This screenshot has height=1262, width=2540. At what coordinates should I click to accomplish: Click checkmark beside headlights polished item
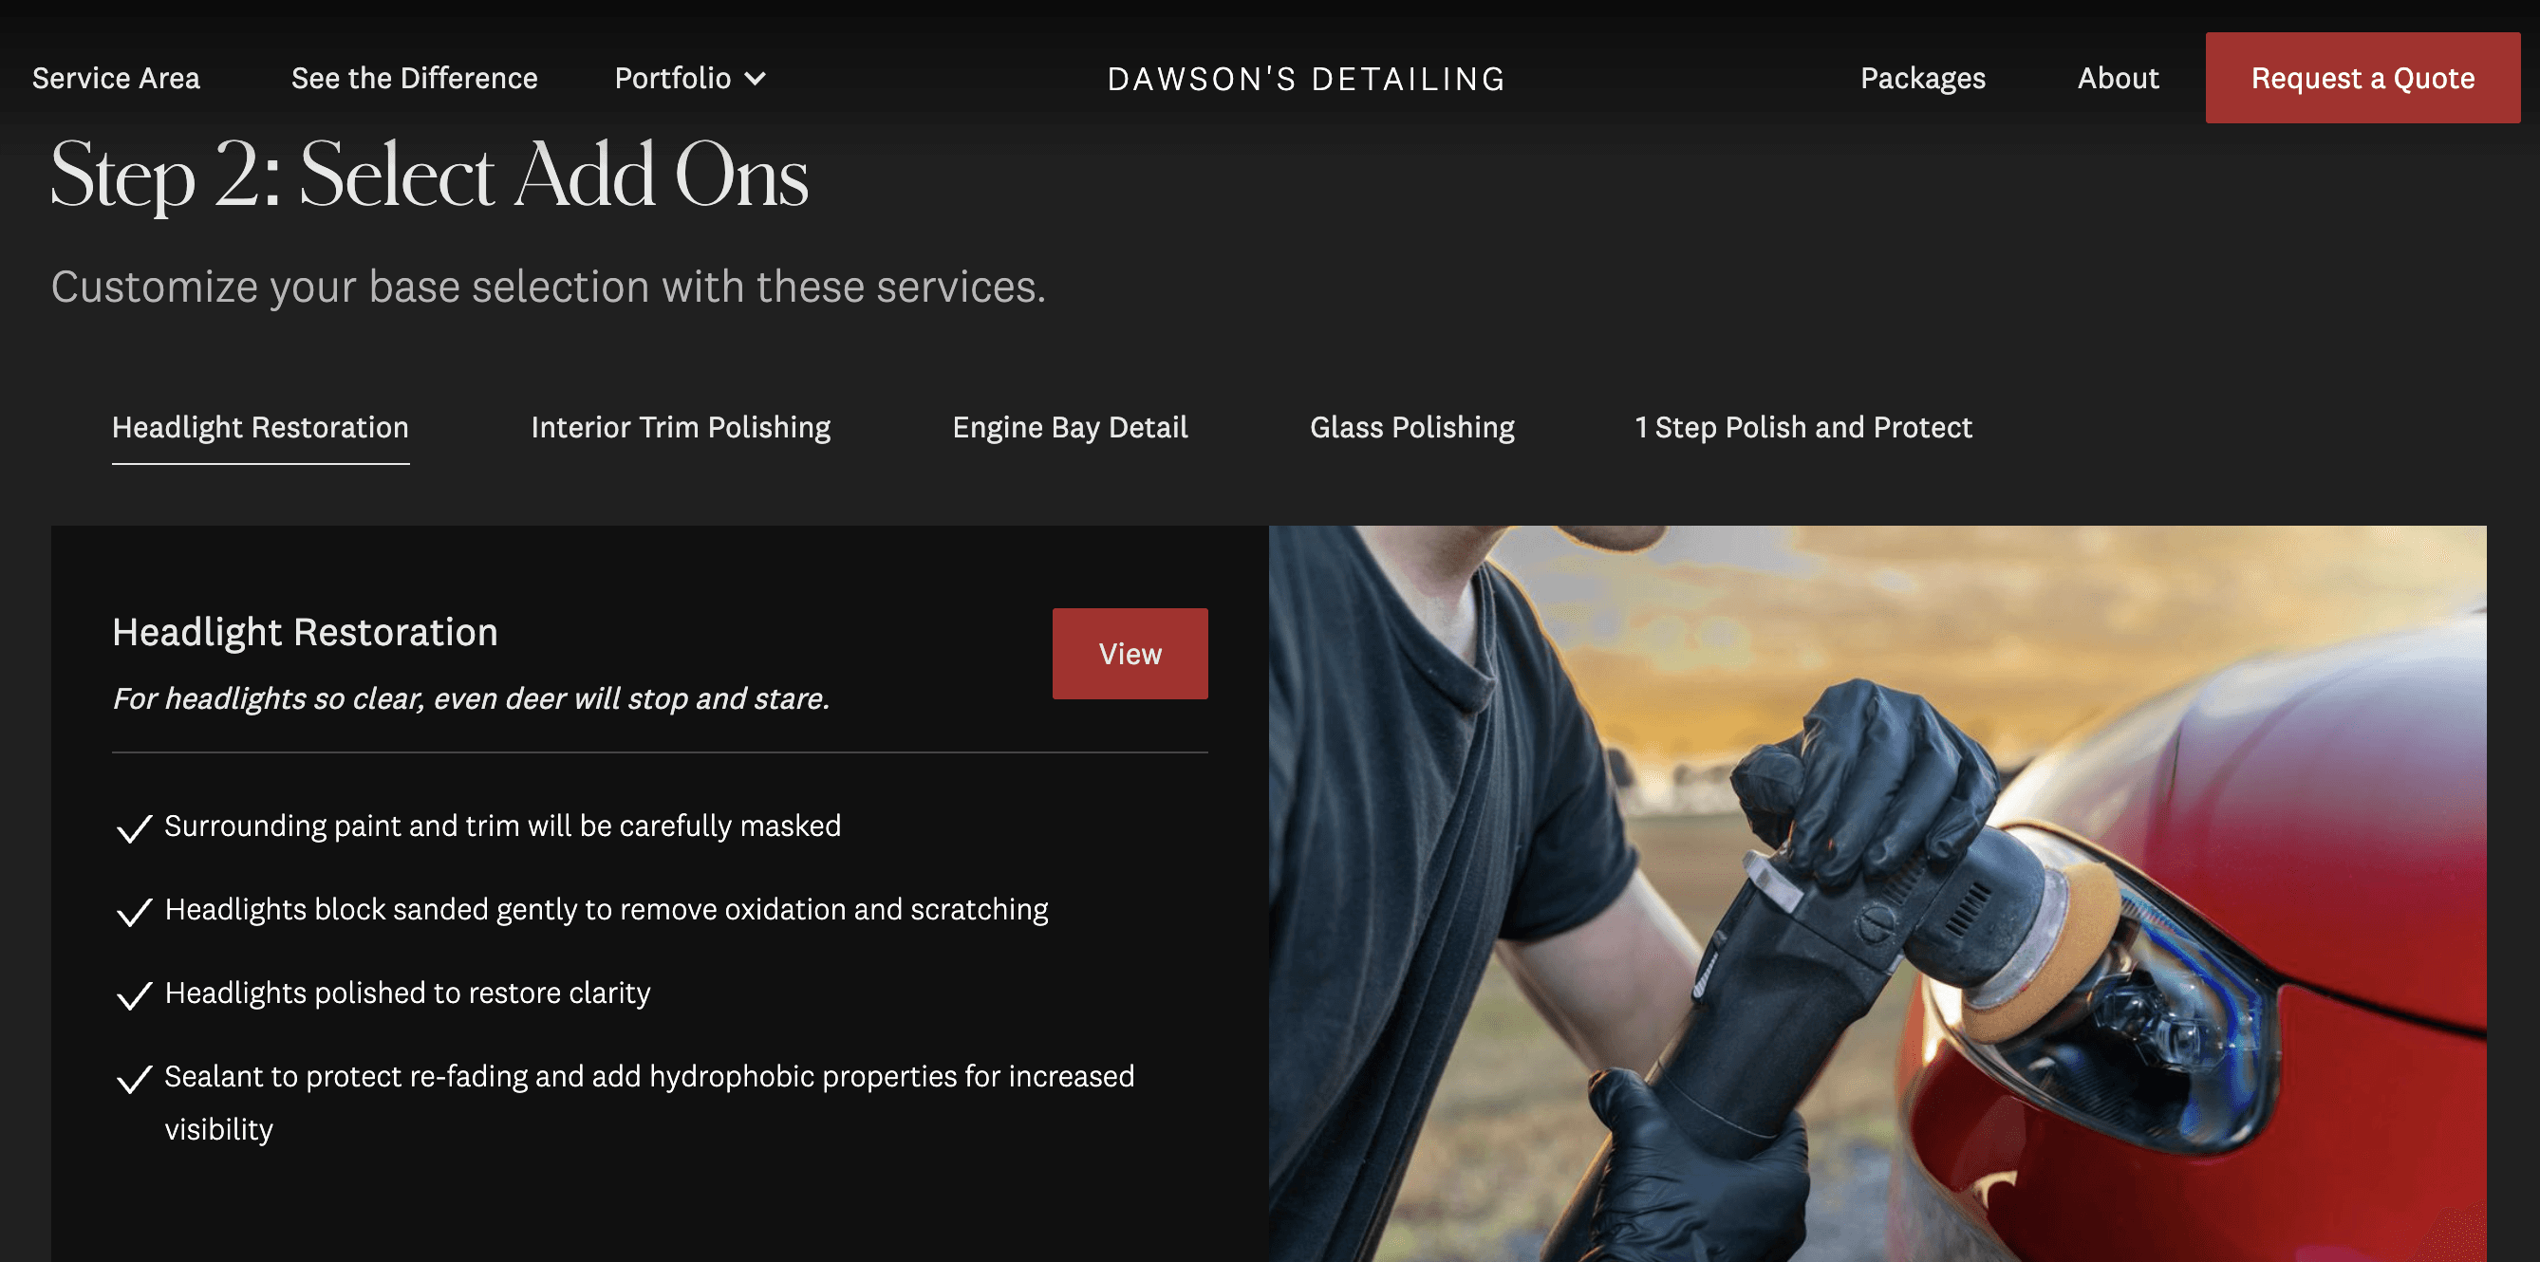click(x=134, y=995)
